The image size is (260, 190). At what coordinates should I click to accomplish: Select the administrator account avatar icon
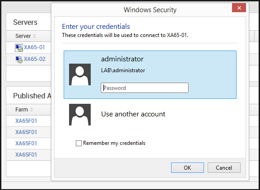80,74
